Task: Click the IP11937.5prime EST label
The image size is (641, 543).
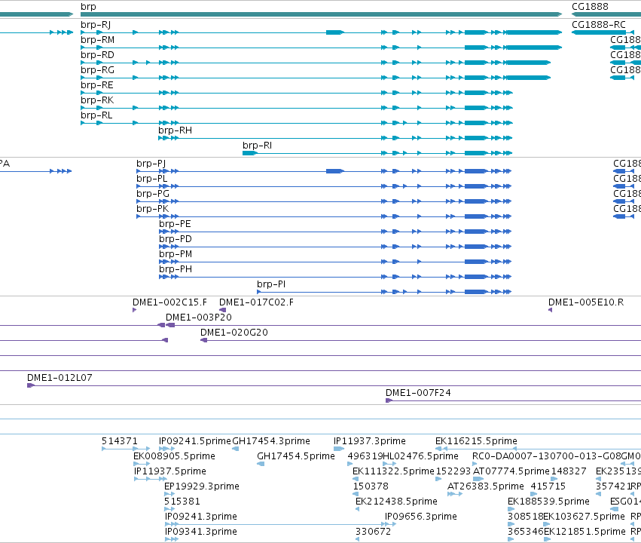Action: point(170,471)
